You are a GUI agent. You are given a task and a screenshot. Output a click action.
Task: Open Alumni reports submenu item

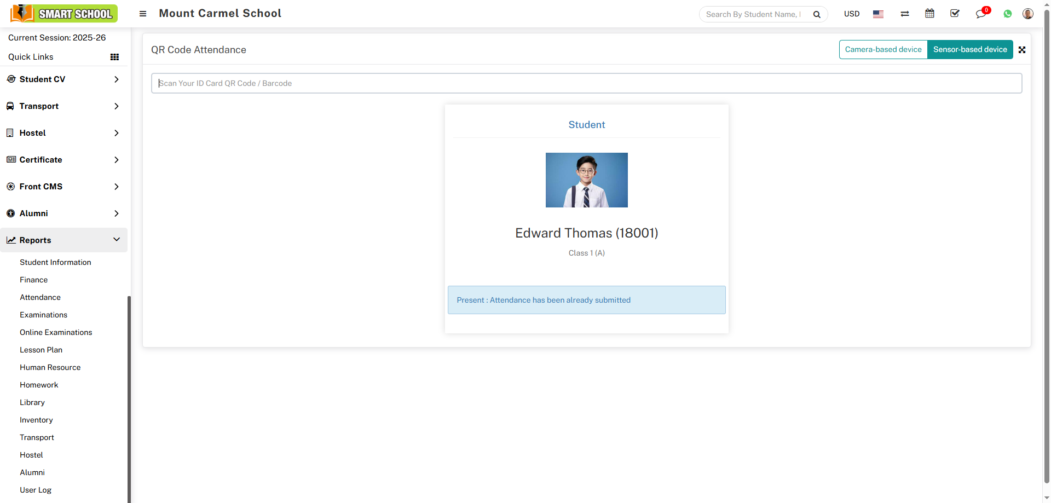[x=32, y=472]
